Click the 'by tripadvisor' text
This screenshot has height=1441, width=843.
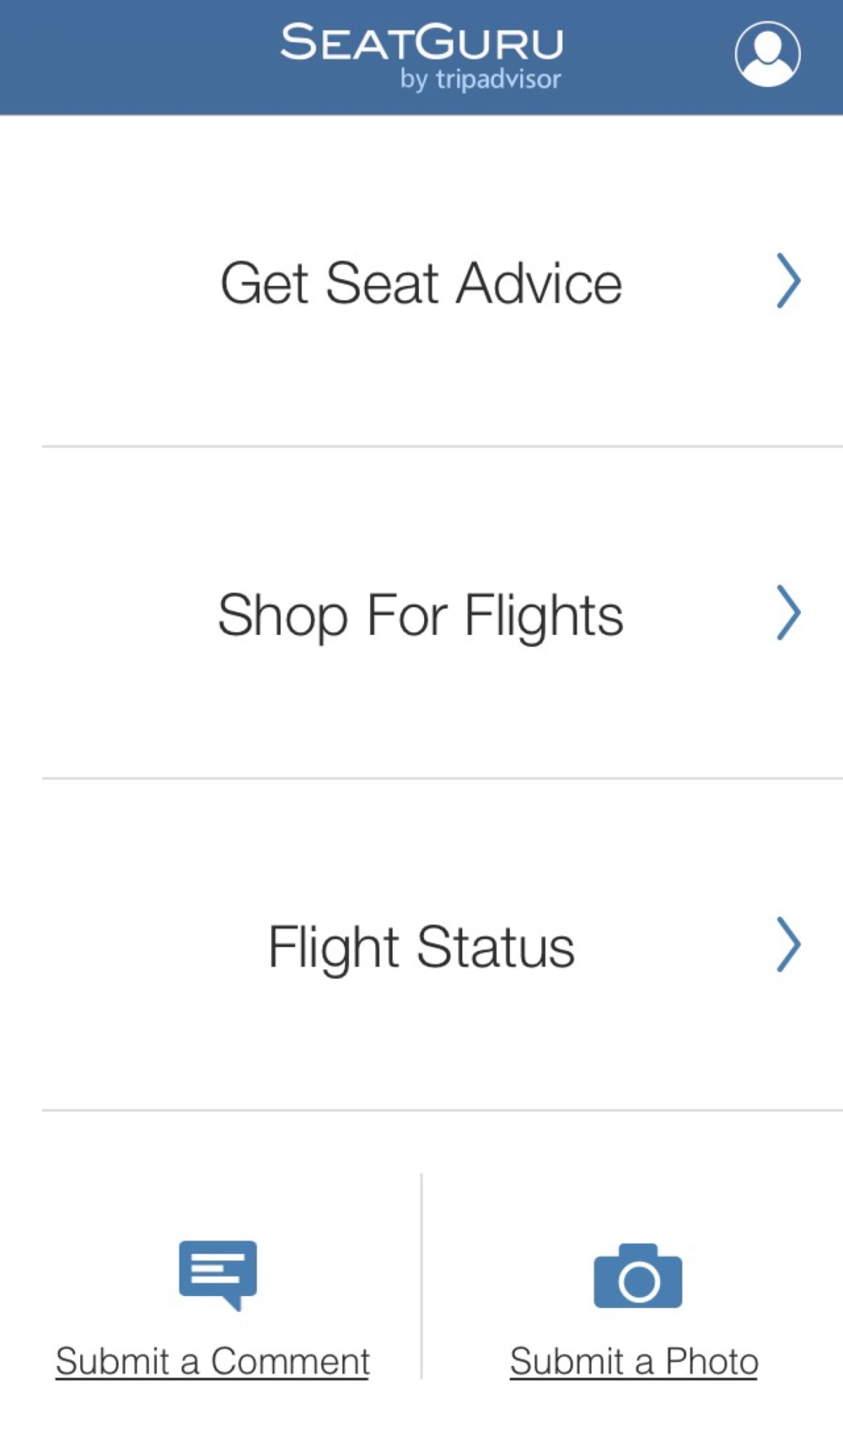tap(480, 79)
